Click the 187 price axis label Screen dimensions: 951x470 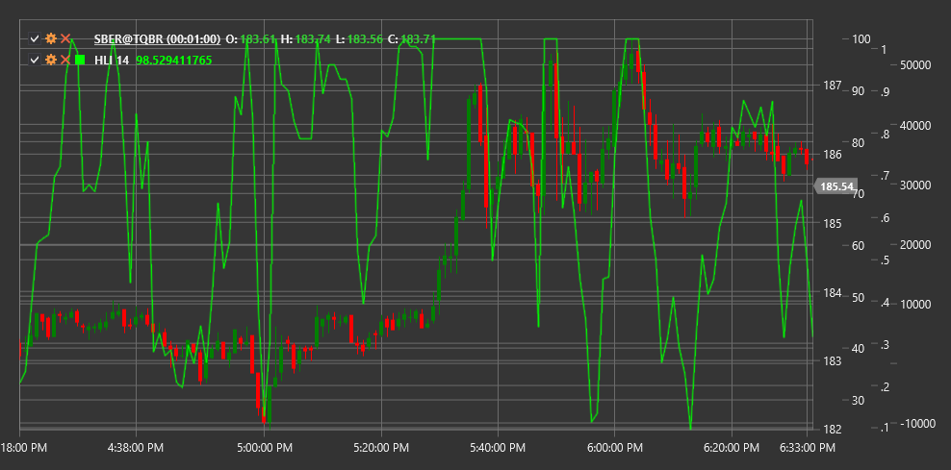[x=832, y=86]
